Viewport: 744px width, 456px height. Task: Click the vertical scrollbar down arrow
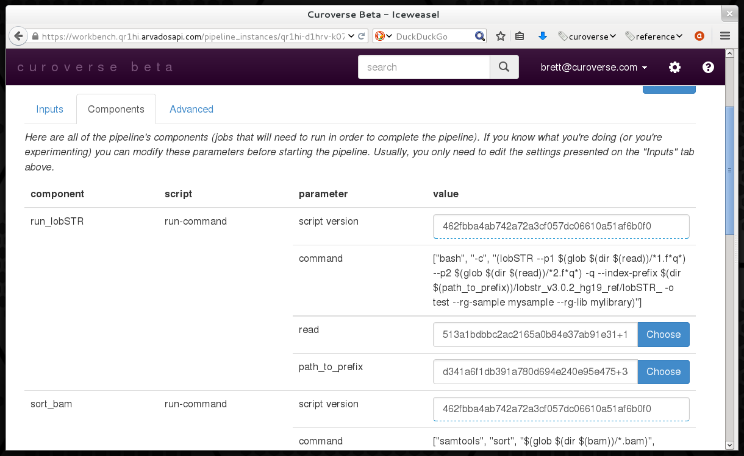click(729, 445)
